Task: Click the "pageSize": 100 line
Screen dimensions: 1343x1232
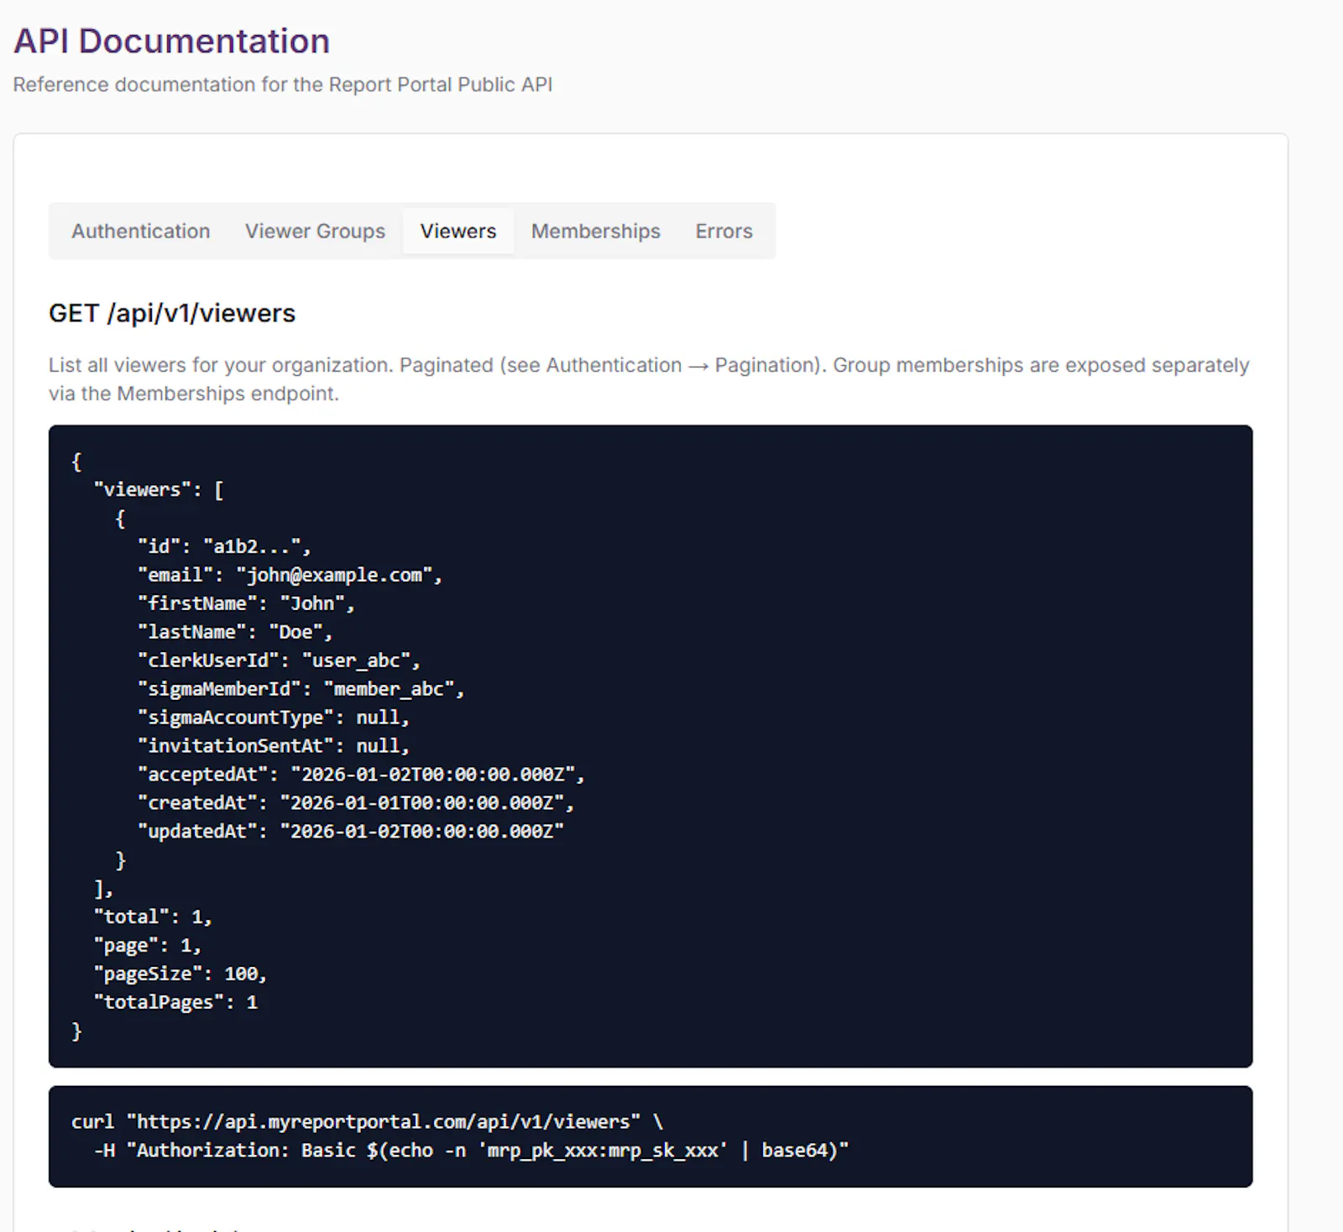Action: point(180,974)
